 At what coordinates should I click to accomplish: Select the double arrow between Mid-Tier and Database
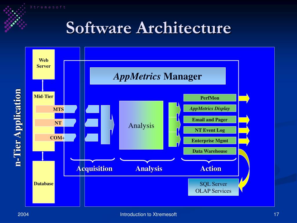point(43,156)
